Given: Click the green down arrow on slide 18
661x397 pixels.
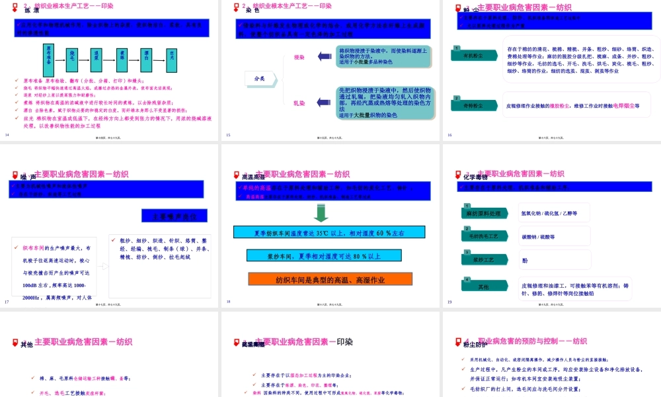Looking at the screenshot, I should coord(321,213).
